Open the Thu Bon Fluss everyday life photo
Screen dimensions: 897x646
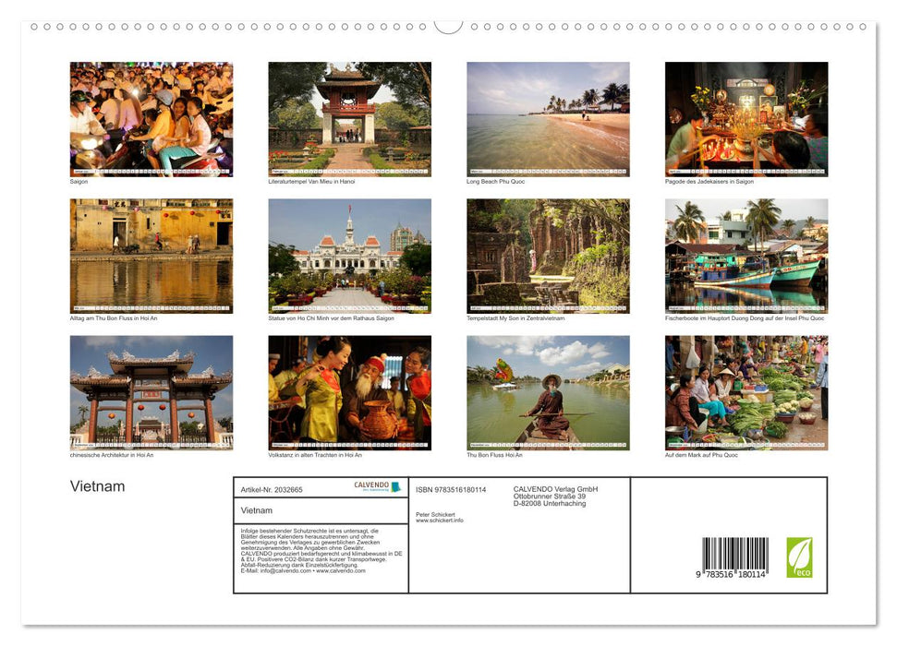[x=152, y=256]
